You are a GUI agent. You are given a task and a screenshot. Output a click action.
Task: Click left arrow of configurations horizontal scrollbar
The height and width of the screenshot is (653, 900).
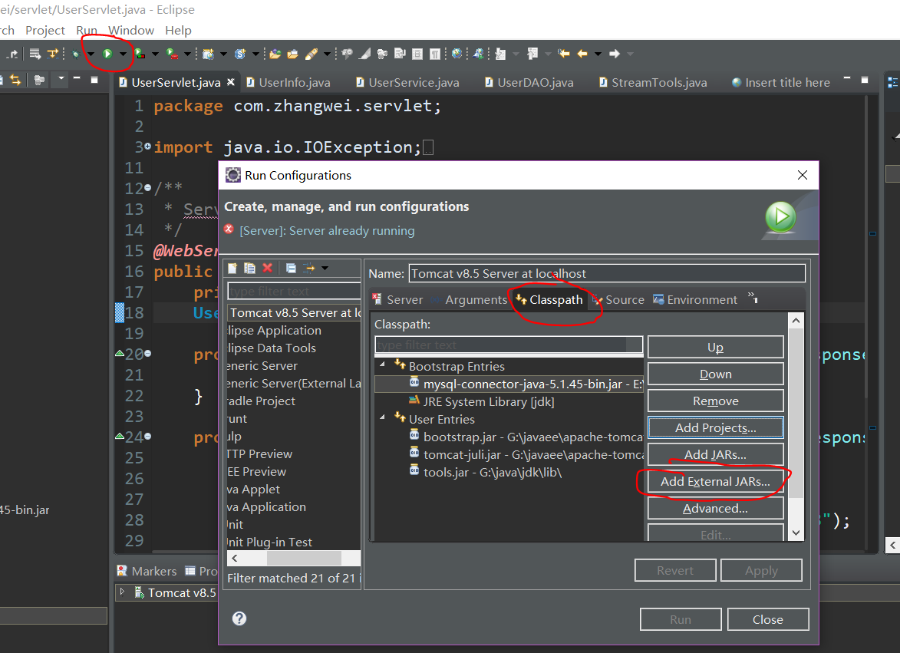click(235, 558)
